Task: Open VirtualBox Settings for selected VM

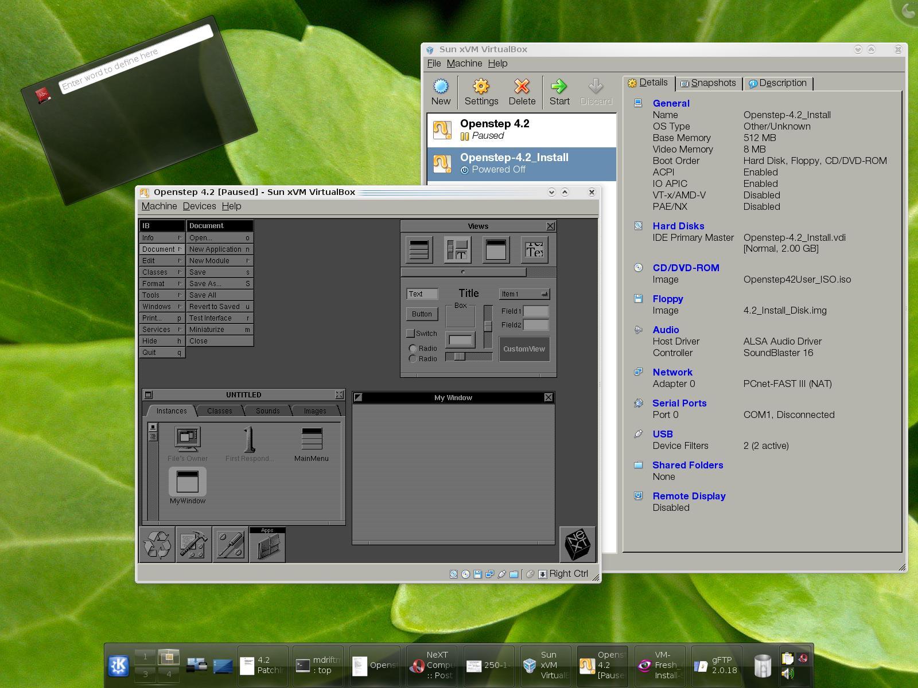Action: (x=481, y=91)
